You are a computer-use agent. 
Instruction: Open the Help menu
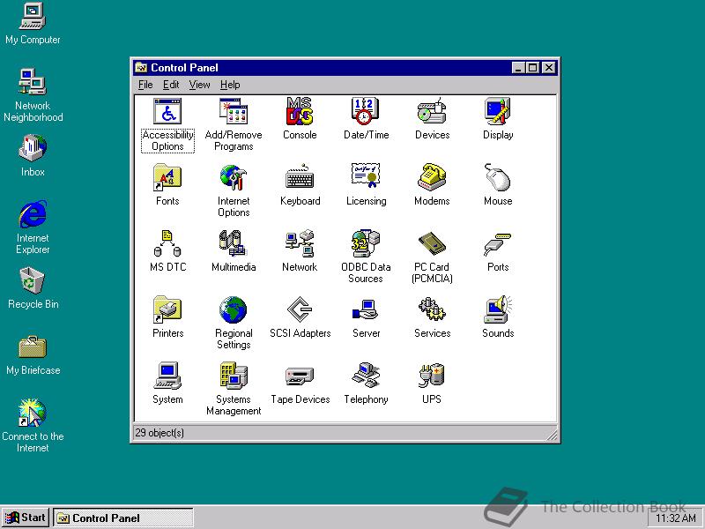coord(230,85)
